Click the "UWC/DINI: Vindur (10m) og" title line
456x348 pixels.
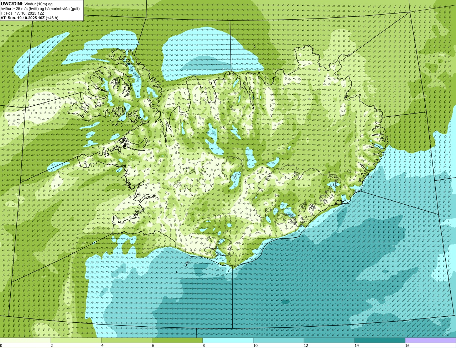click(x=27, y=4)
